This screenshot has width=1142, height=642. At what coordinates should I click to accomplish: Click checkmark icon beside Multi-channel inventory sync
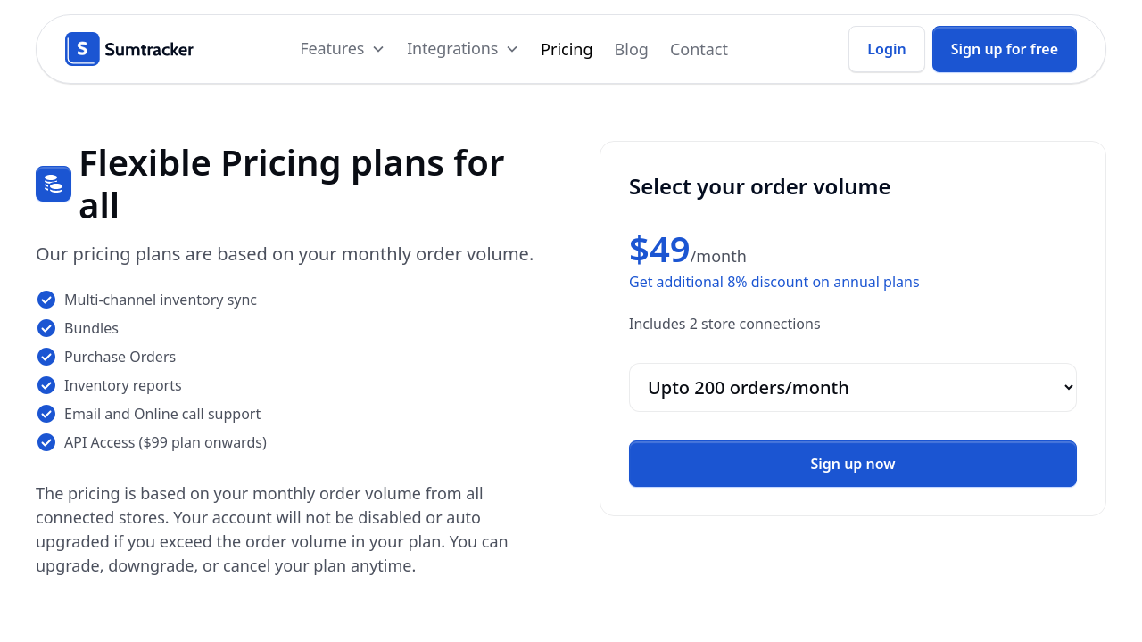click(46, 300)
